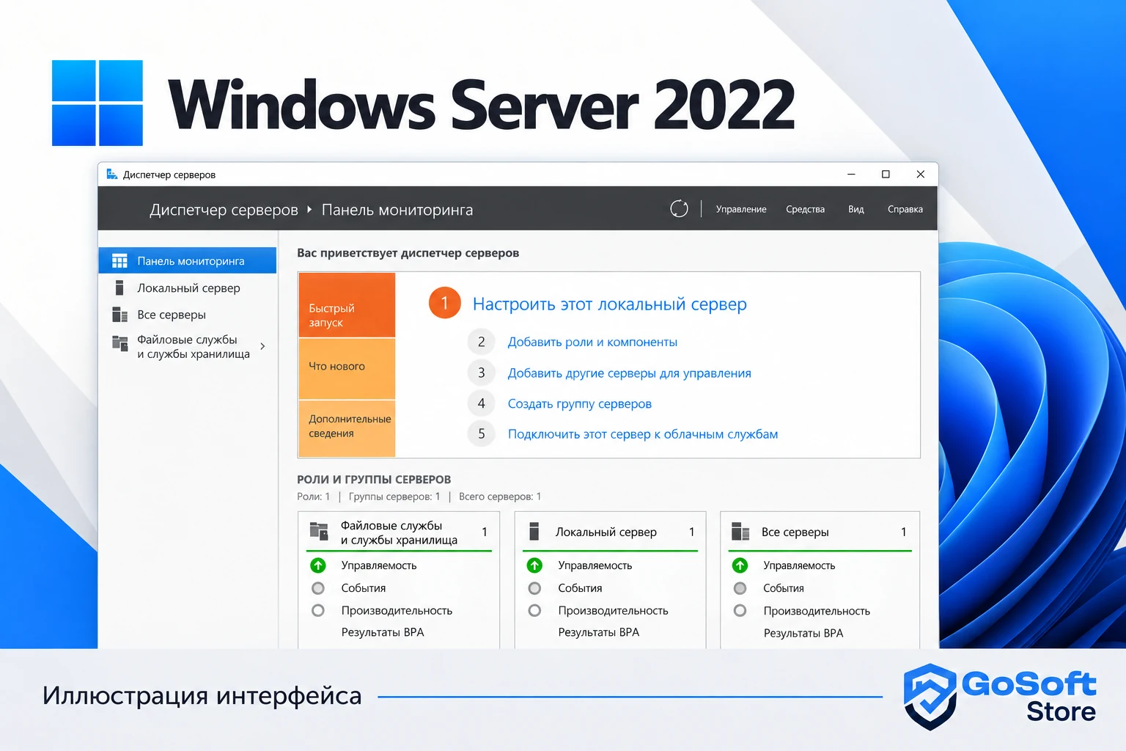The image size is (1126, 751).
Task: Click Создать группу серверов link
Action: coord(580,404)
